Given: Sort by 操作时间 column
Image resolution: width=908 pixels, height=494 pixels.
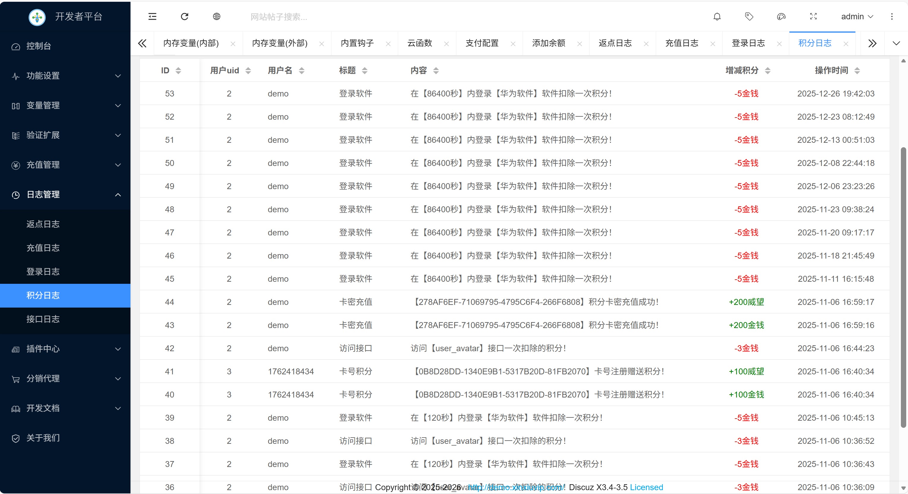Looking at the screenshot, I should (857, 70).
